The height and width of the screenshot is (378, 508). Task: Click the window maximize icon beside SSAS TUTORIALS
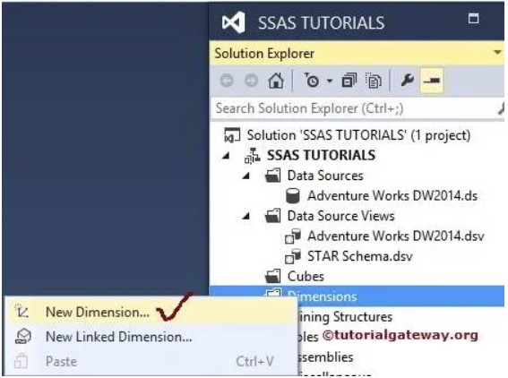pyautogui.click(x=473, y=18)
